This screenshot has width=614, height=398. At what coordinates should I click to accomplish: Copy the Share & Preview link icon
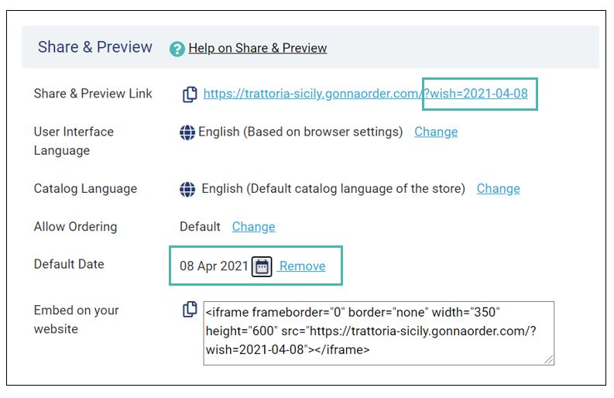[190, 94]
